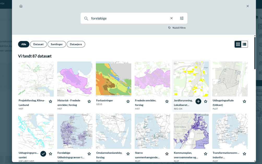This screenshot has height=164, width=262.
Task: Switch to grid view
Action: tap(238, 44)
